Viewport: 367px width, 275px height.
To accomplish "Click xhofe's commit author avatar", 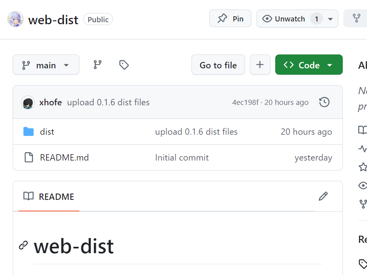I will tap(28, 103).
